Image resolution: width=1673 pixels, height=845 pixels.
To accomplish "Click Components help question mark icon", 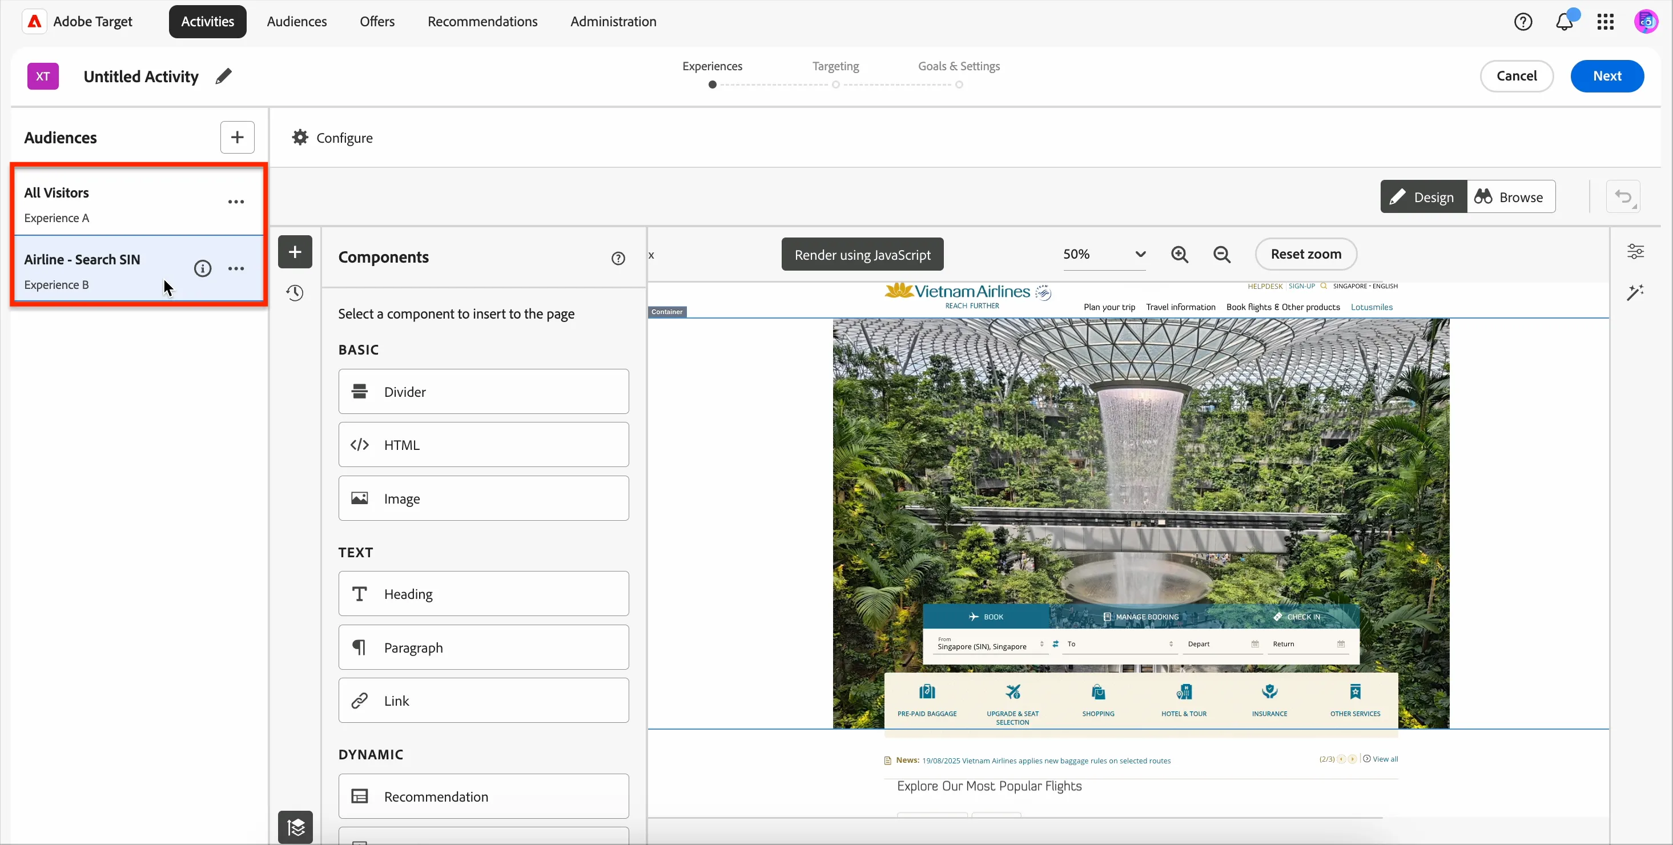I will (618, 258).
